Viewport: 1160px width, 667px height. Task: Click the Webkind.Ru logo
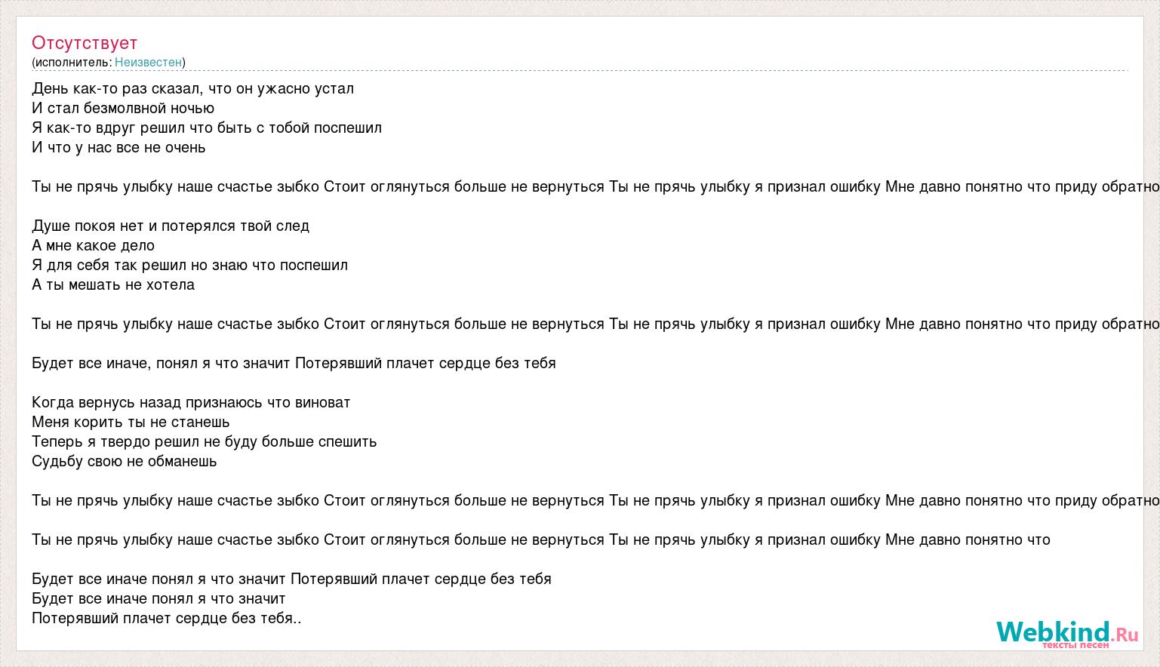tap(1066, 634)
